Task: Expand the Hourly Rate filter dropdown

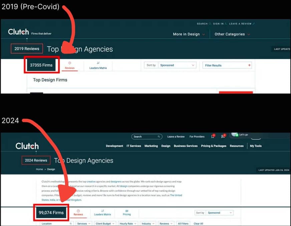Action: point(128,224)
